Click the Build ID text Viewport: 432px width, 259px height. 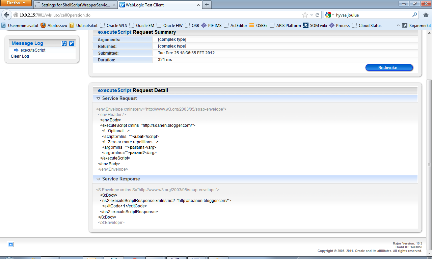pyautogui.click(x=409, y=247)
